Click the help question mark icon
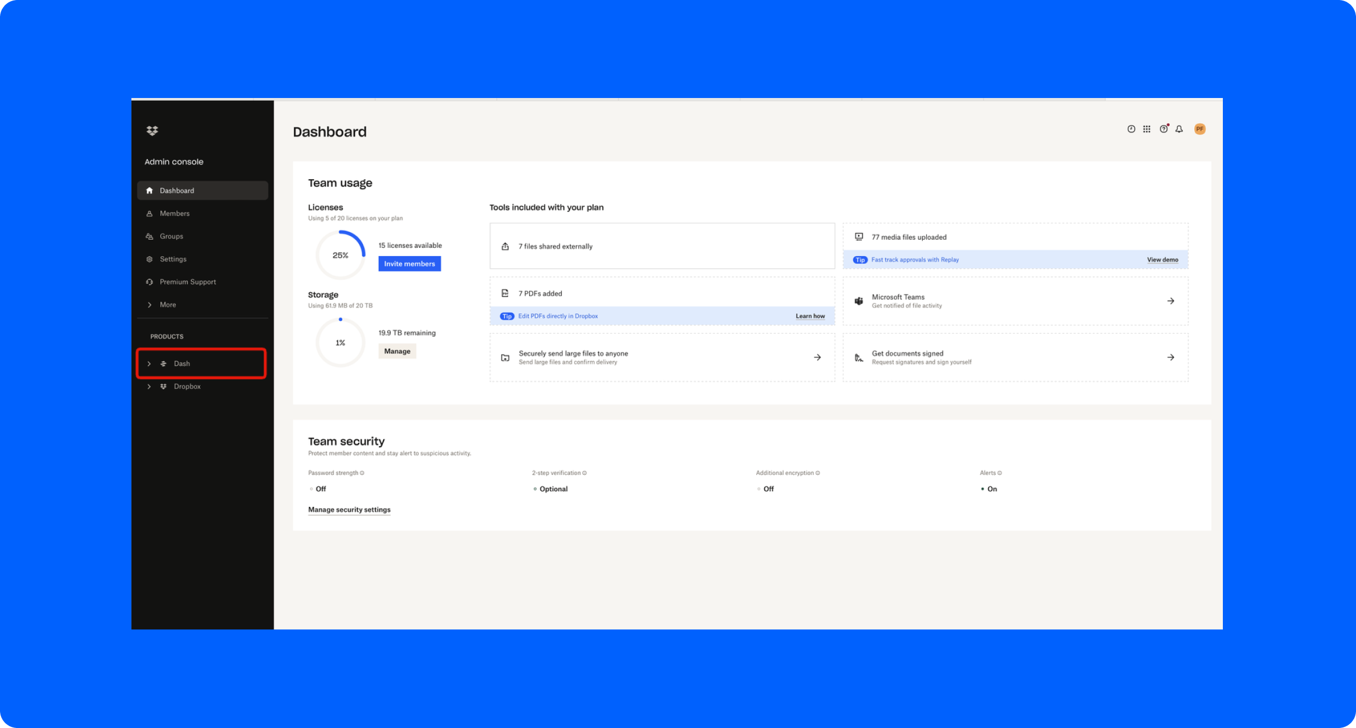The image size is (1356, 728). click(x=1163, y=129)
